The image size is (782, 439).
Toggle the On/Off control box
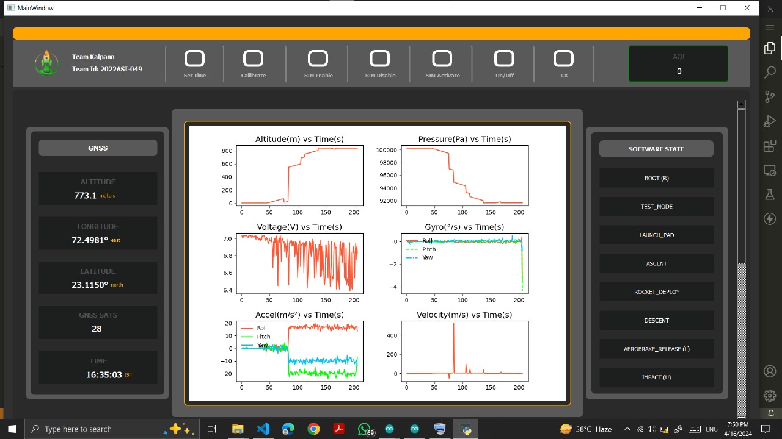click(x=504, y=59)
